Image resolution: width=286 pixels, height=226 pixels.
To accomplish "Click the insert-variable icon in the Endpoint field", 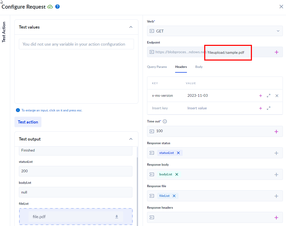I will pos(152,52).
